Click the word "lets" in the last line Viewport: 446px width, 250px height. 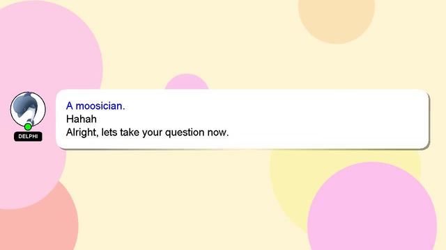coord(109,133)
